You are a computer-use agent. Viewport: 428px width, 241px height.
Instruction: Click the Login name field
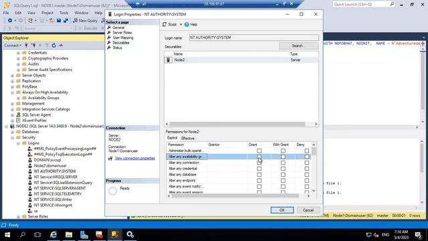click(x=254, y=37)
